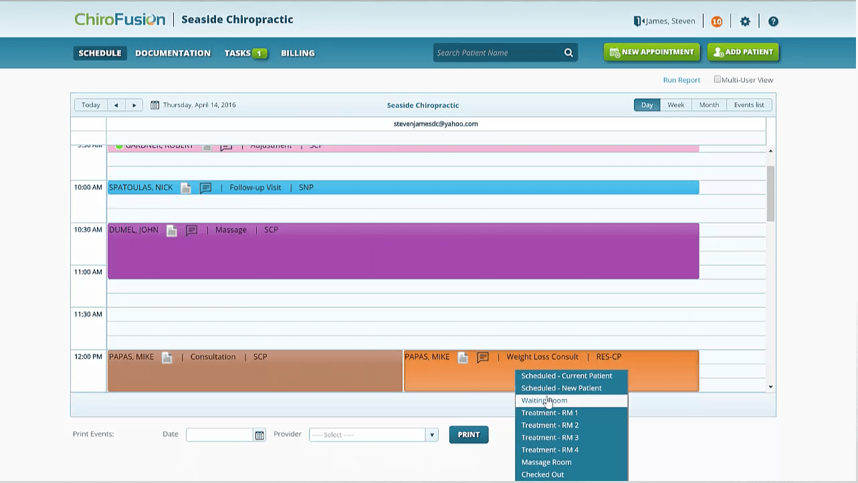Open the BILLING tab

click(x=298, y=53)
